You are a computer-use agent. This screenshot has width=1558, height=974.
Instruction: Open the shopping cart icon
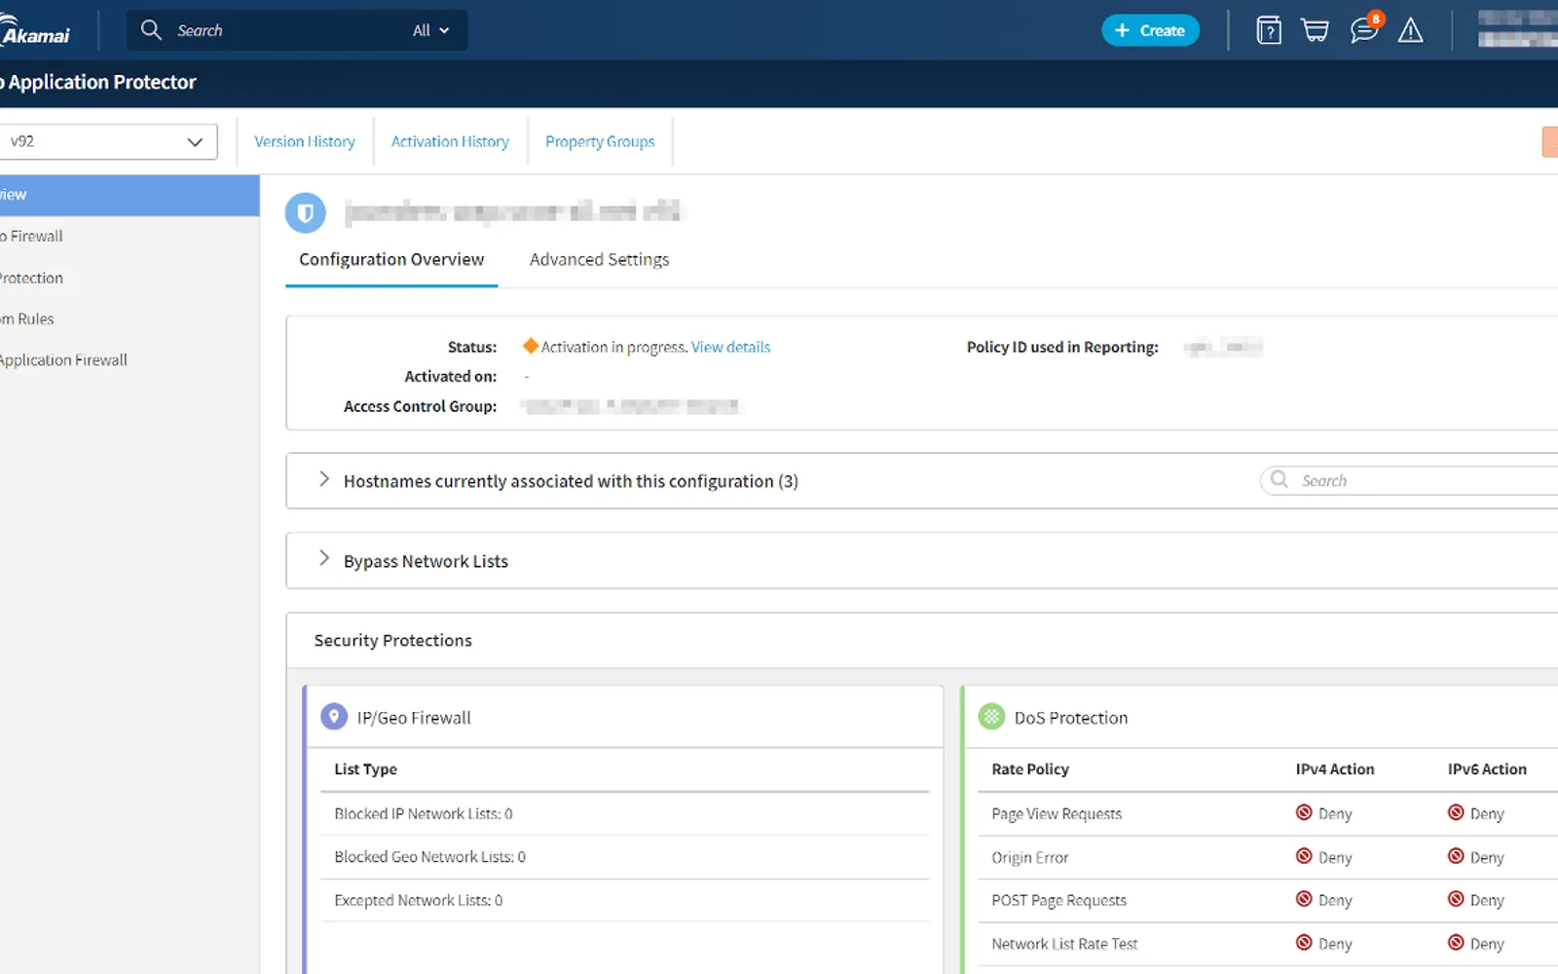pos(1316,30)
